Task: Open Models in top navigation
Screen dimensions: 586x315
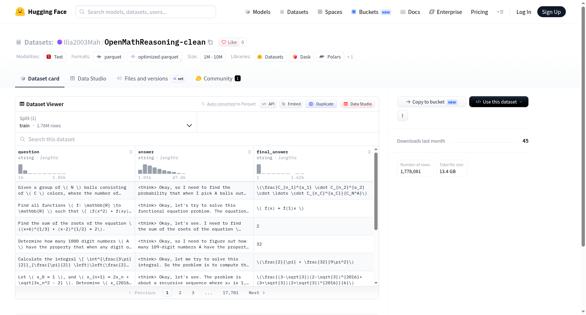Action: [258, 12]
